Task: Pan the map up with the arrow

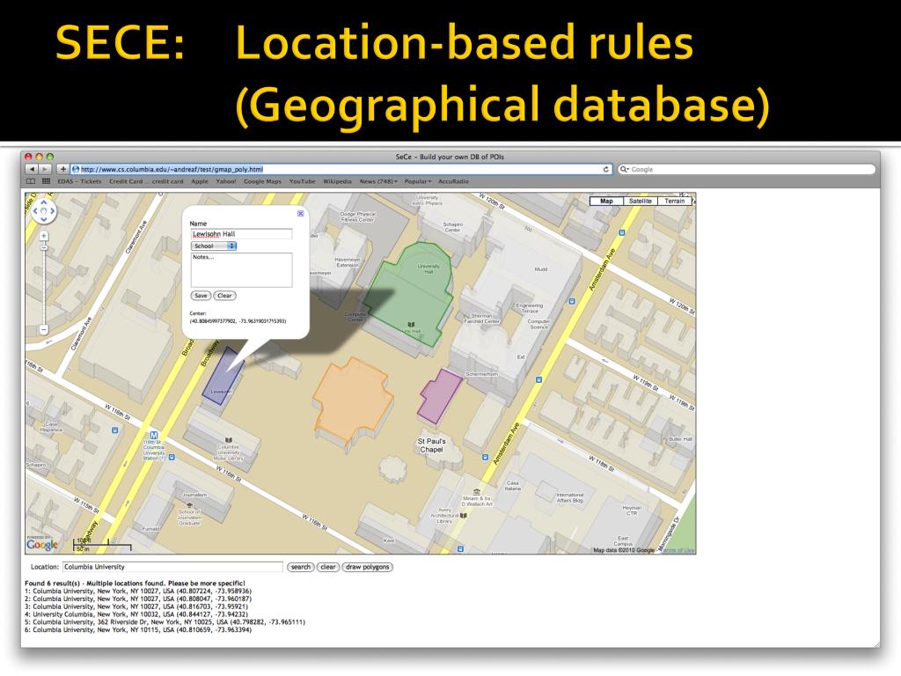Action: click(x=44, y=203)
